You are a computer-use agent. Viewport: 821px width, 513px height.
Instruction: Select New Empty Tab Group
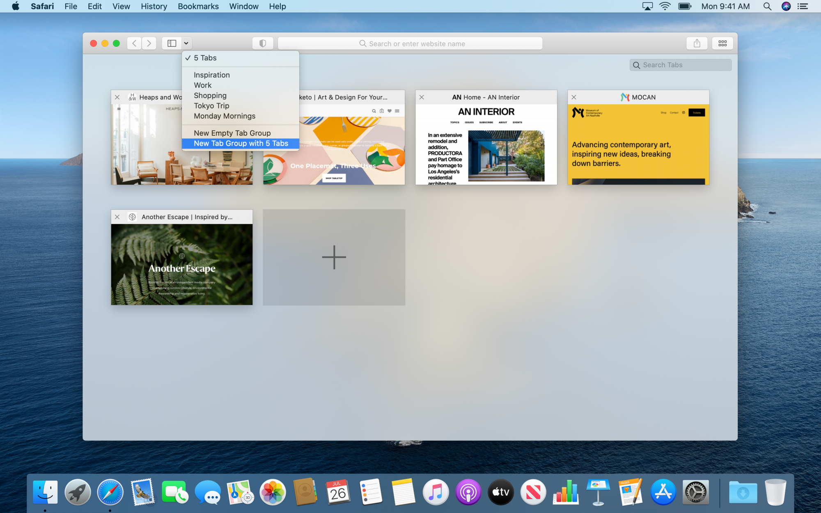tap(232, 133)
